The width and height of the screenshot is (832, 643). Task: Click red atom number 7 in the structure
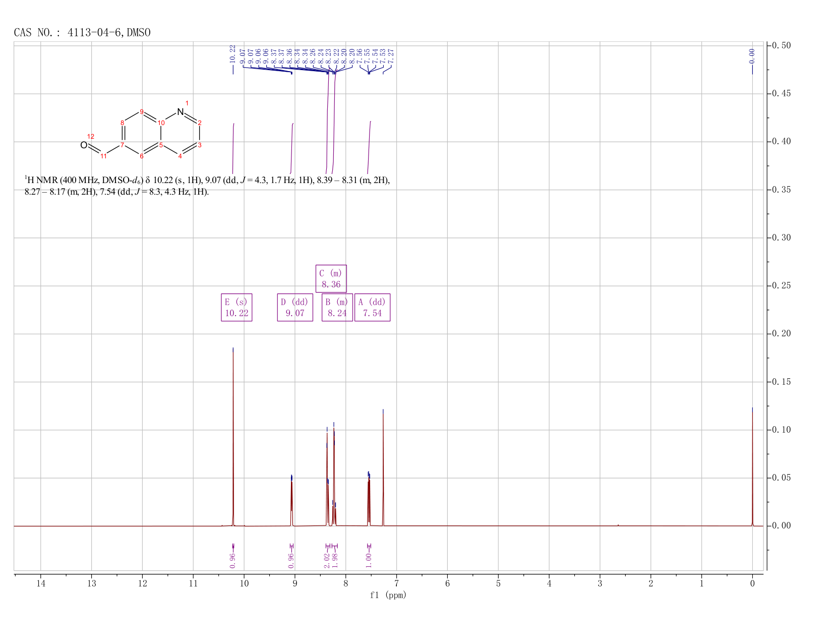coord(123,145)
